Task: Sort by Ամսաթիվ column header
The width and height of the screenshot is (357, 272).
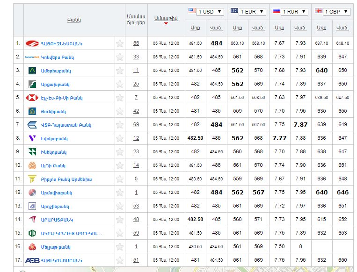Action: pyautogui.click(x=166, y=19)
